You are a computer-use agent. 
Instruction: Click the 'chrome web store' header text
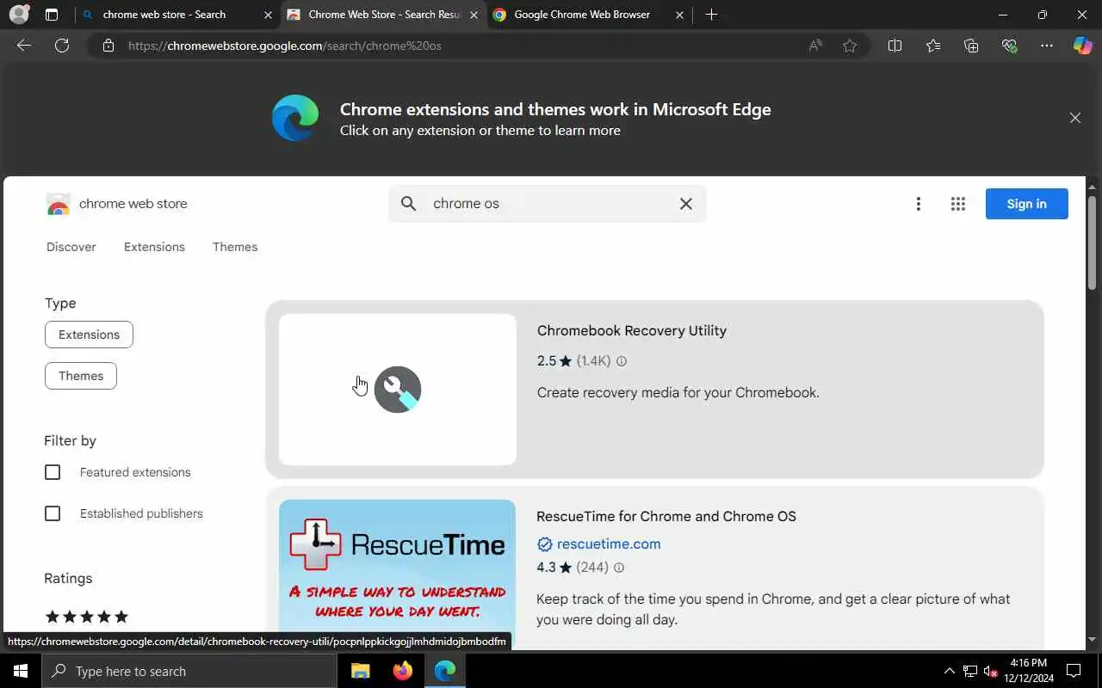pyautogui.click(x=133, y=204)
